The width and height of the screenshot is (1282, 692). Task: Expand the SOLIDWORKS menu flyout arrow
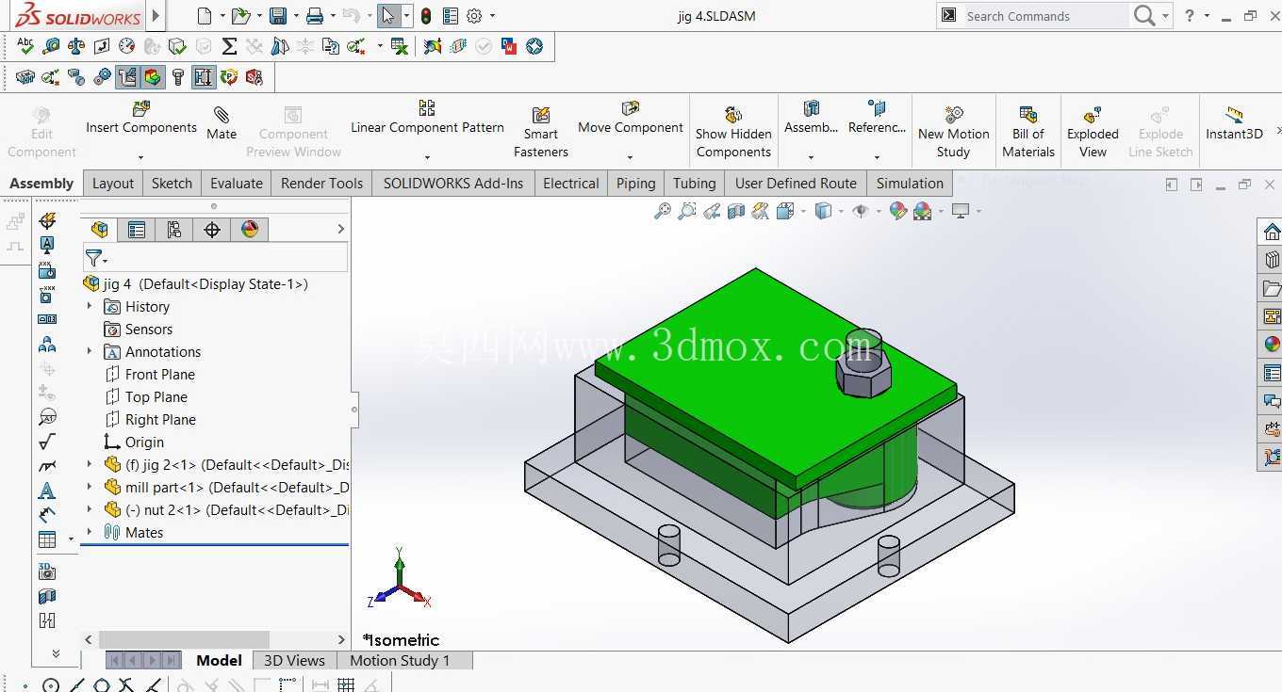coord(156,16)
